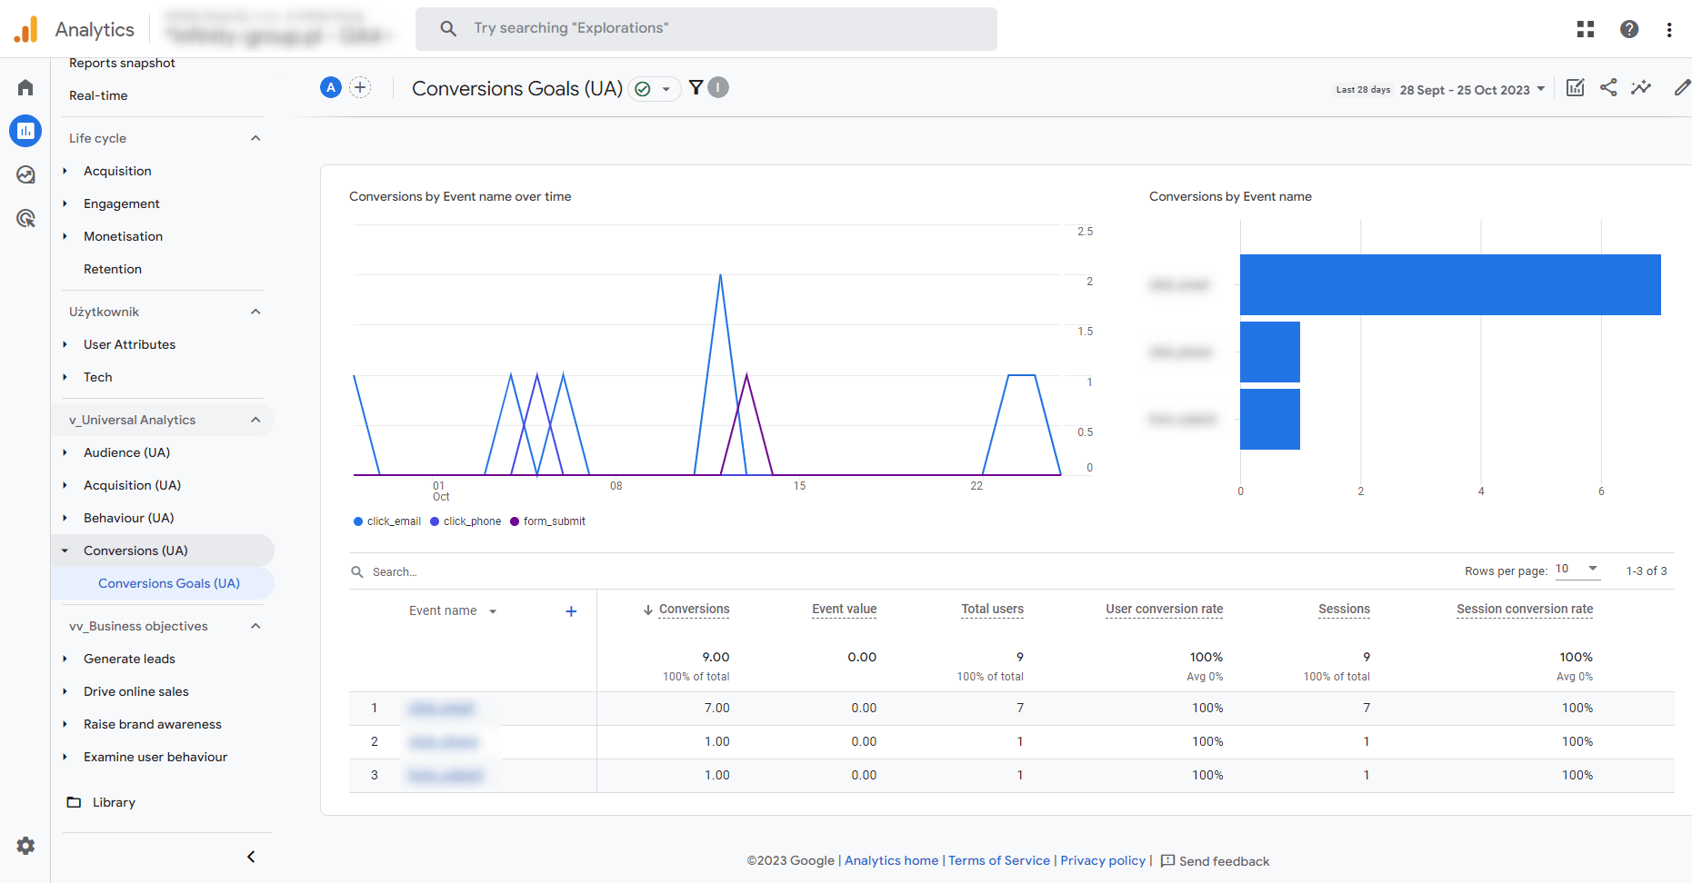Change rows per page from 10

(1576, 569)
